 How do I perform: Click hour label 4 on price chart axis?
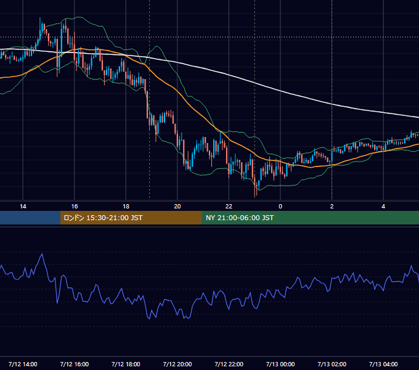point(383,207)
